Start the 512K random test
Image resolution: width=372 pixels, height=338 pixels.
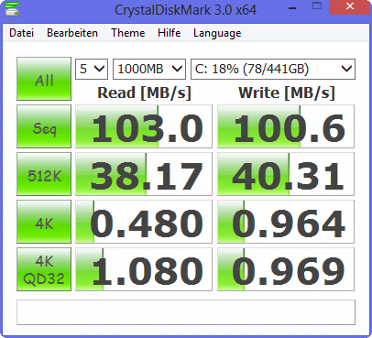pos(44,174)
